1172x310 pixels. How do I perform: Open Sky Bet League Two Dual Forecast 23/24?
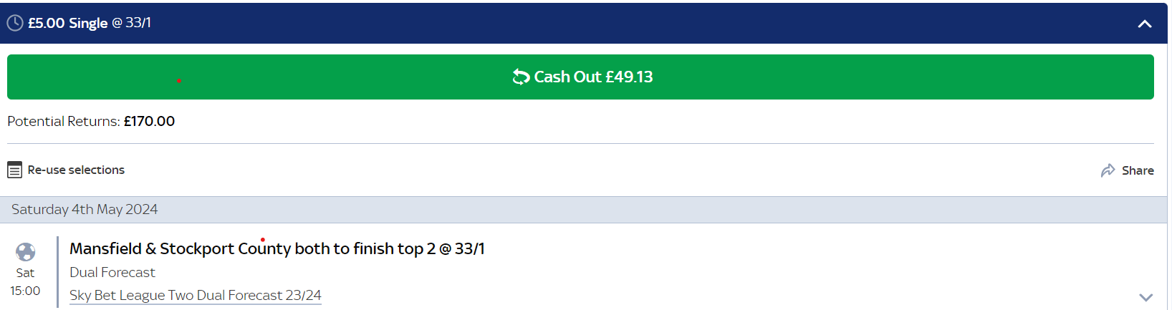click(195, 295)
